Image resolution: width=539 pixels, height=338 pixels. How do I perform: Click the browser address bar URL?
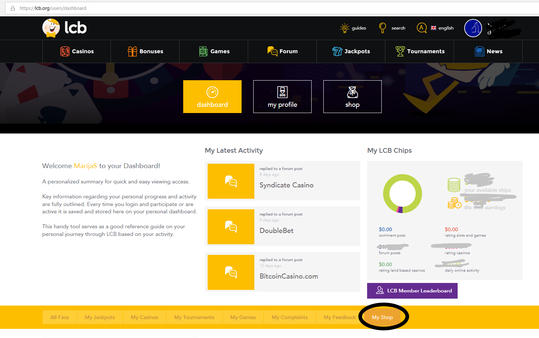click(53, 8)
